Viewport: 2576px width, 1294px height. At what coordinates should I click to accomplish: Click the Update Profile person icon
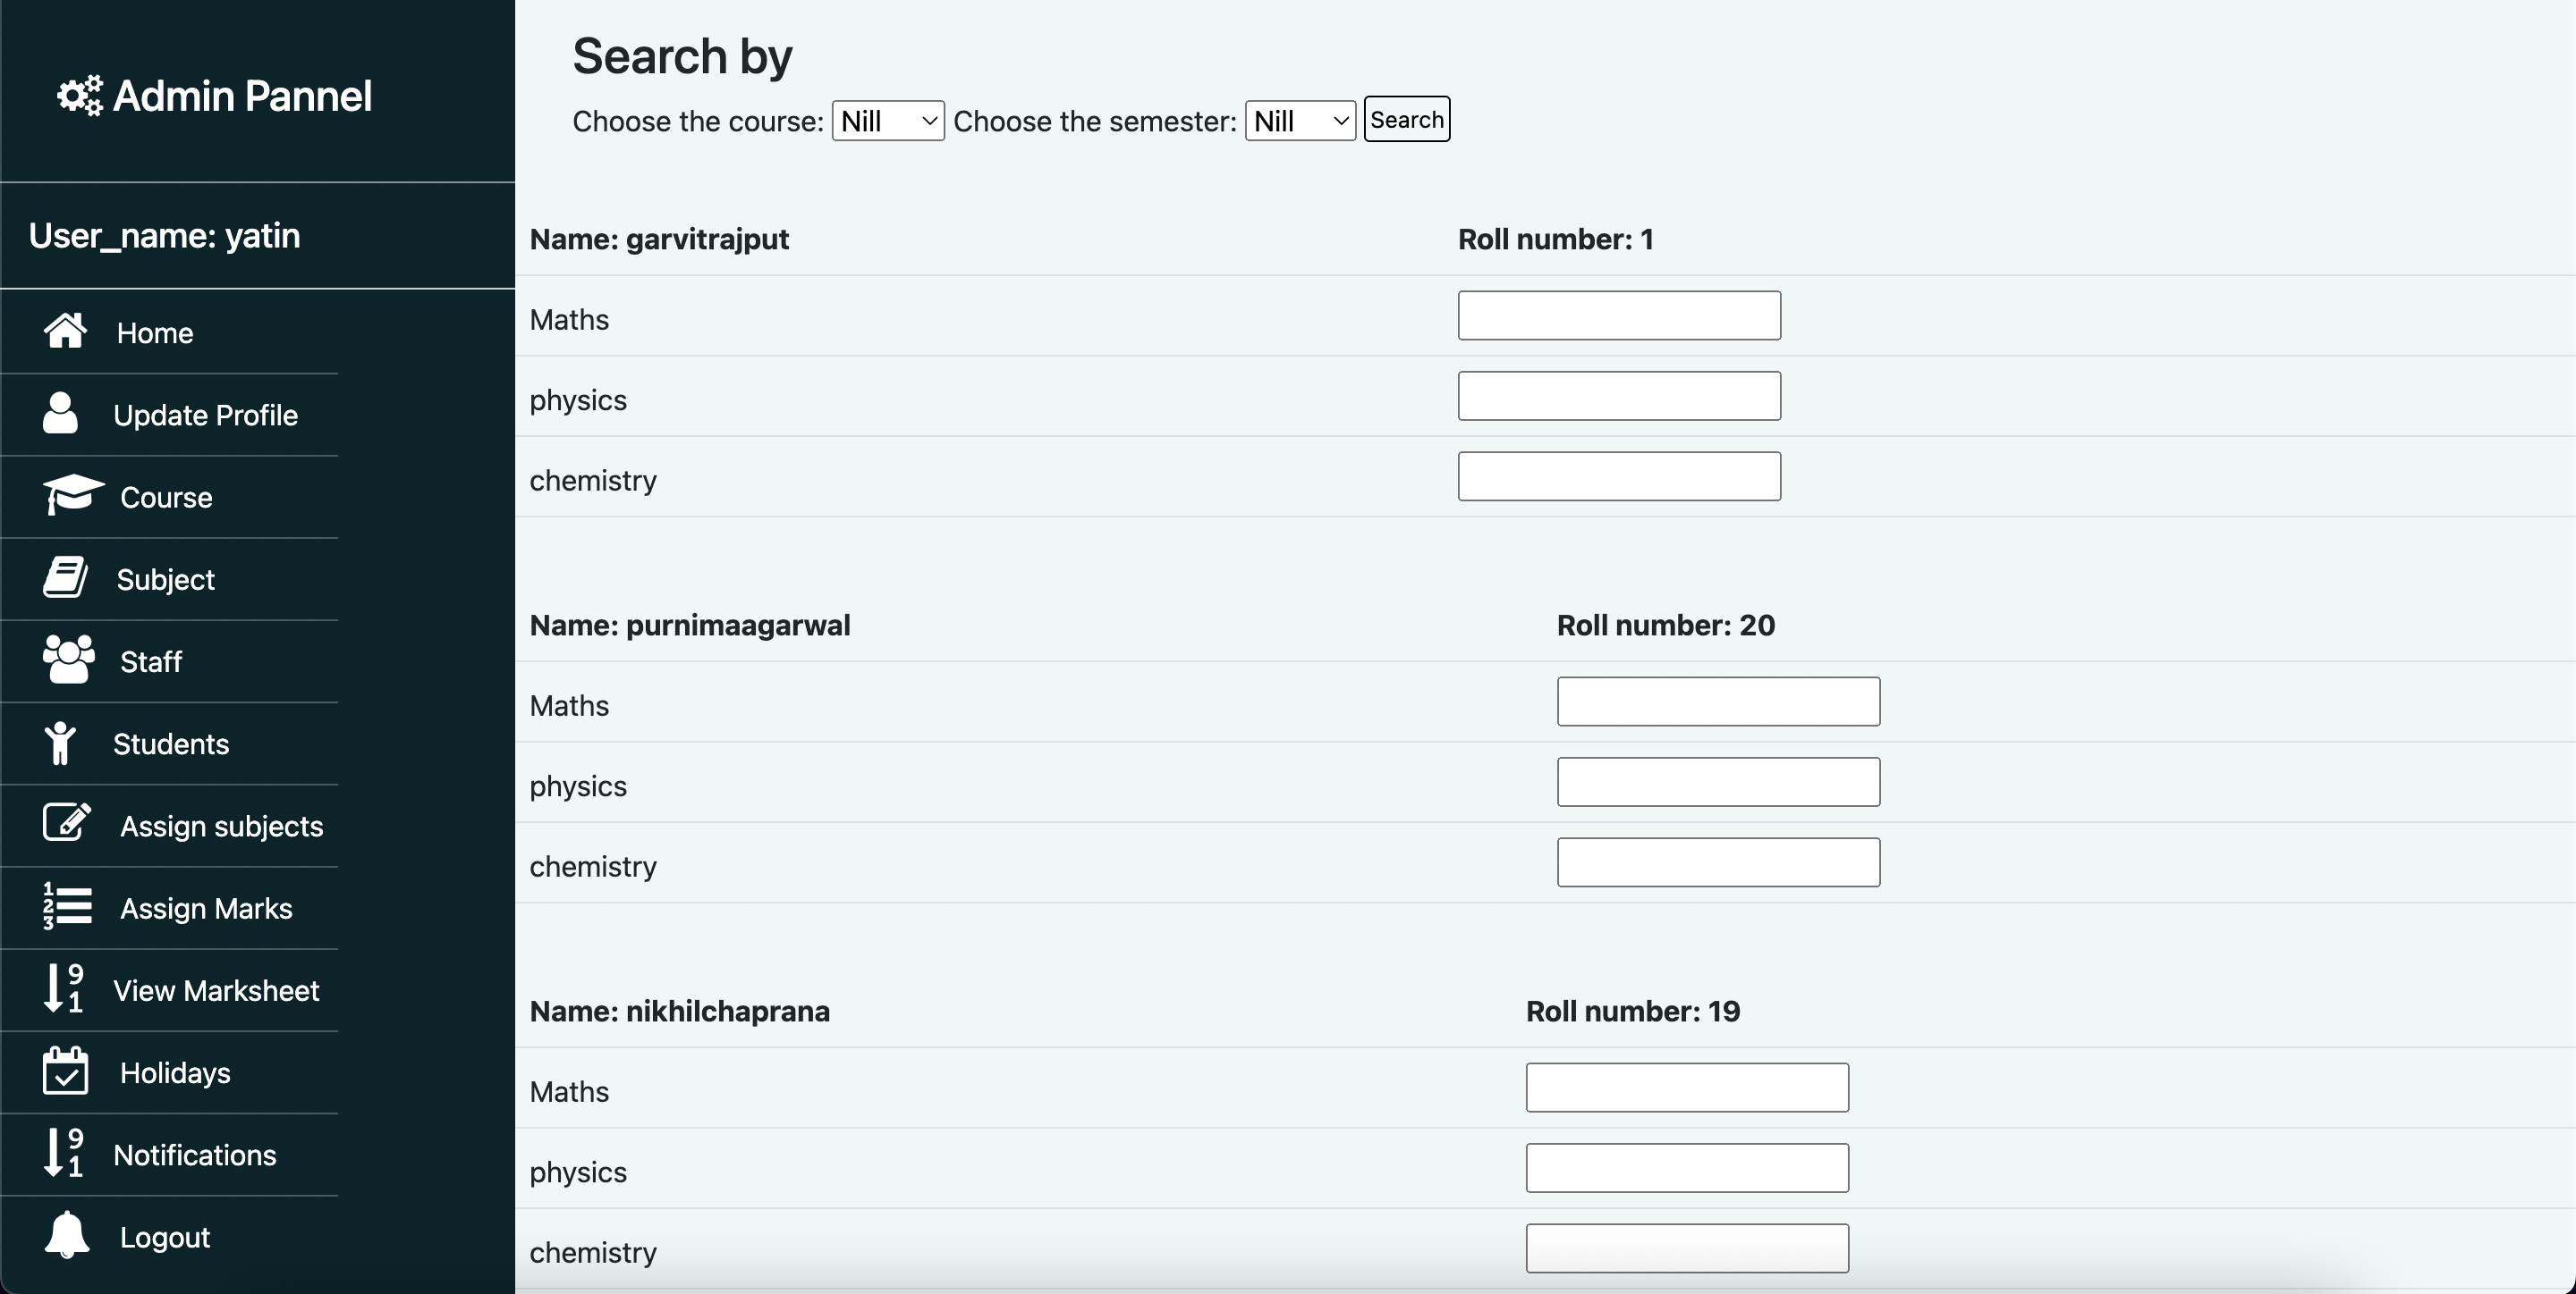60,413
